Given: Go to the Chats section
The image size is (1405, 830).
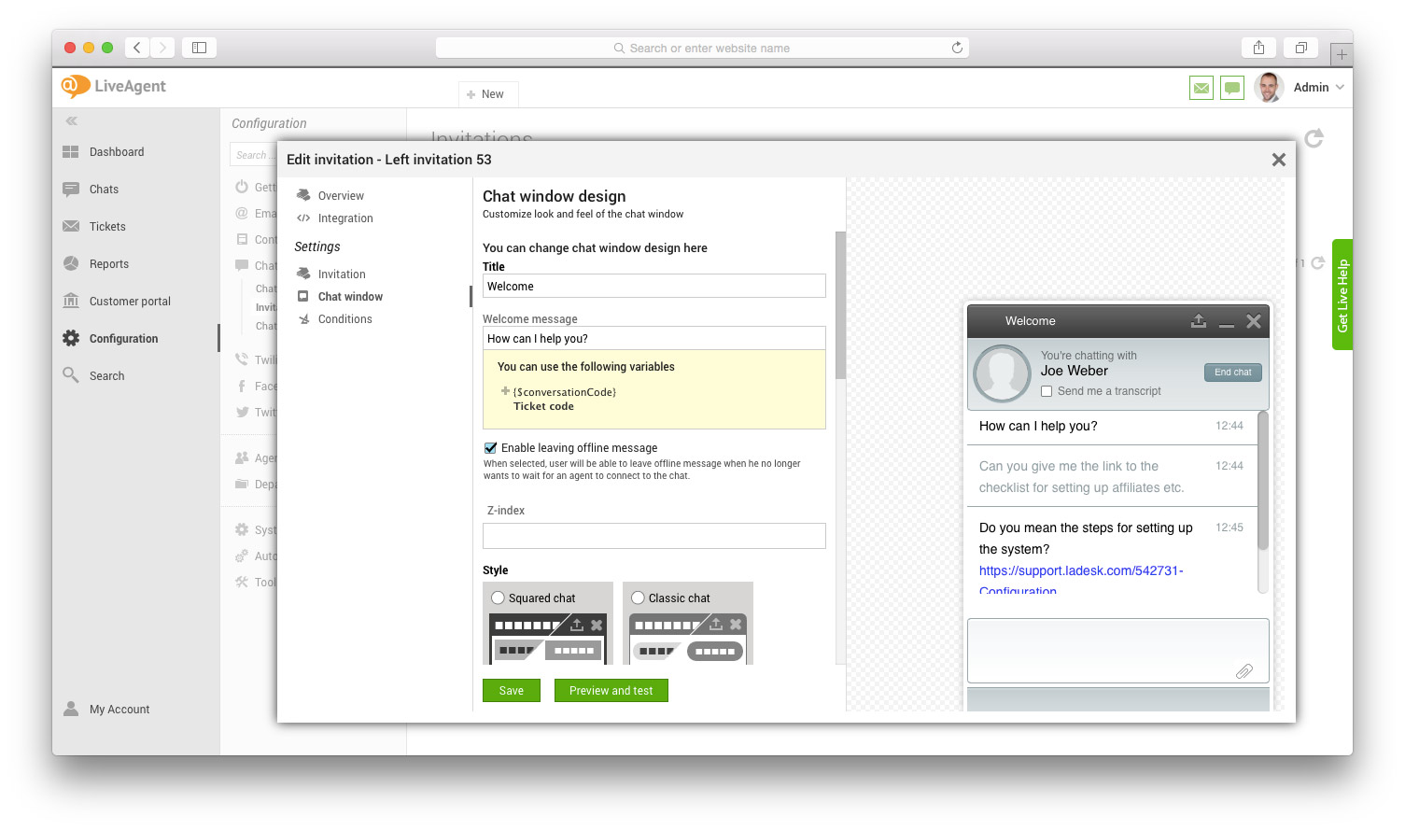Looking at the screenshot, I should pyautogui.click(x=103, y=190).
